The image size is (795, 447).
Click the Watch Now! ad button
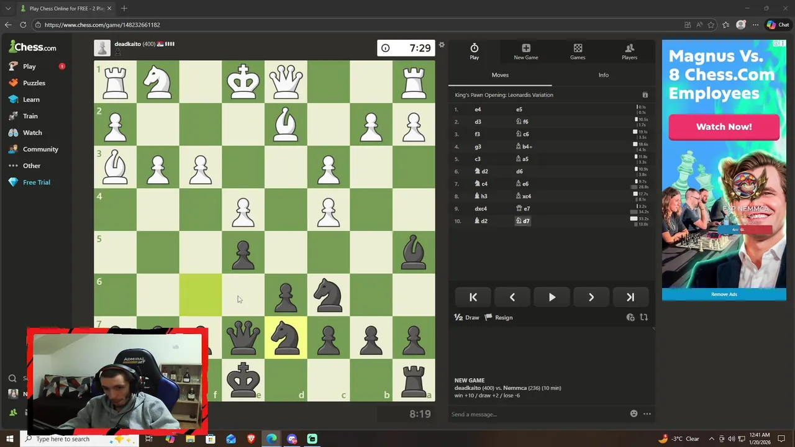click(724, 127)
